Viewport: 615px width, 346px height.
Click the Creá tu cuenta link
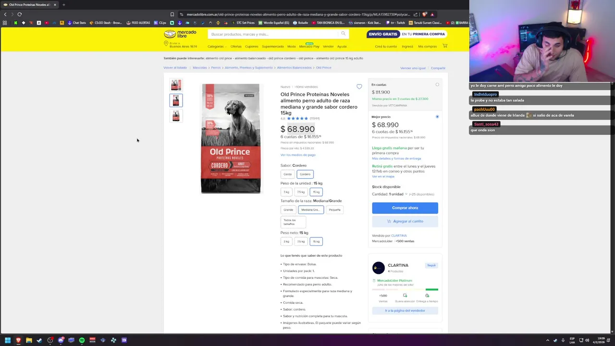point(386,47)
